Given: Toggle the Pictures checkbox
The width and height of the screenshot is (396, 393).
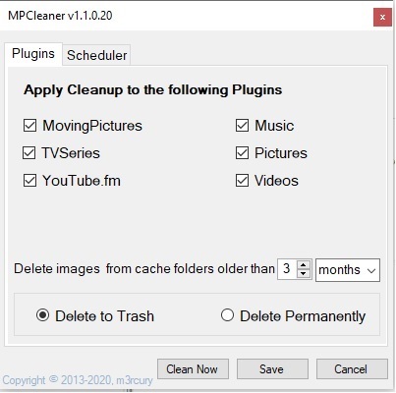Looking at the screenshot, I should coord(242,153).
